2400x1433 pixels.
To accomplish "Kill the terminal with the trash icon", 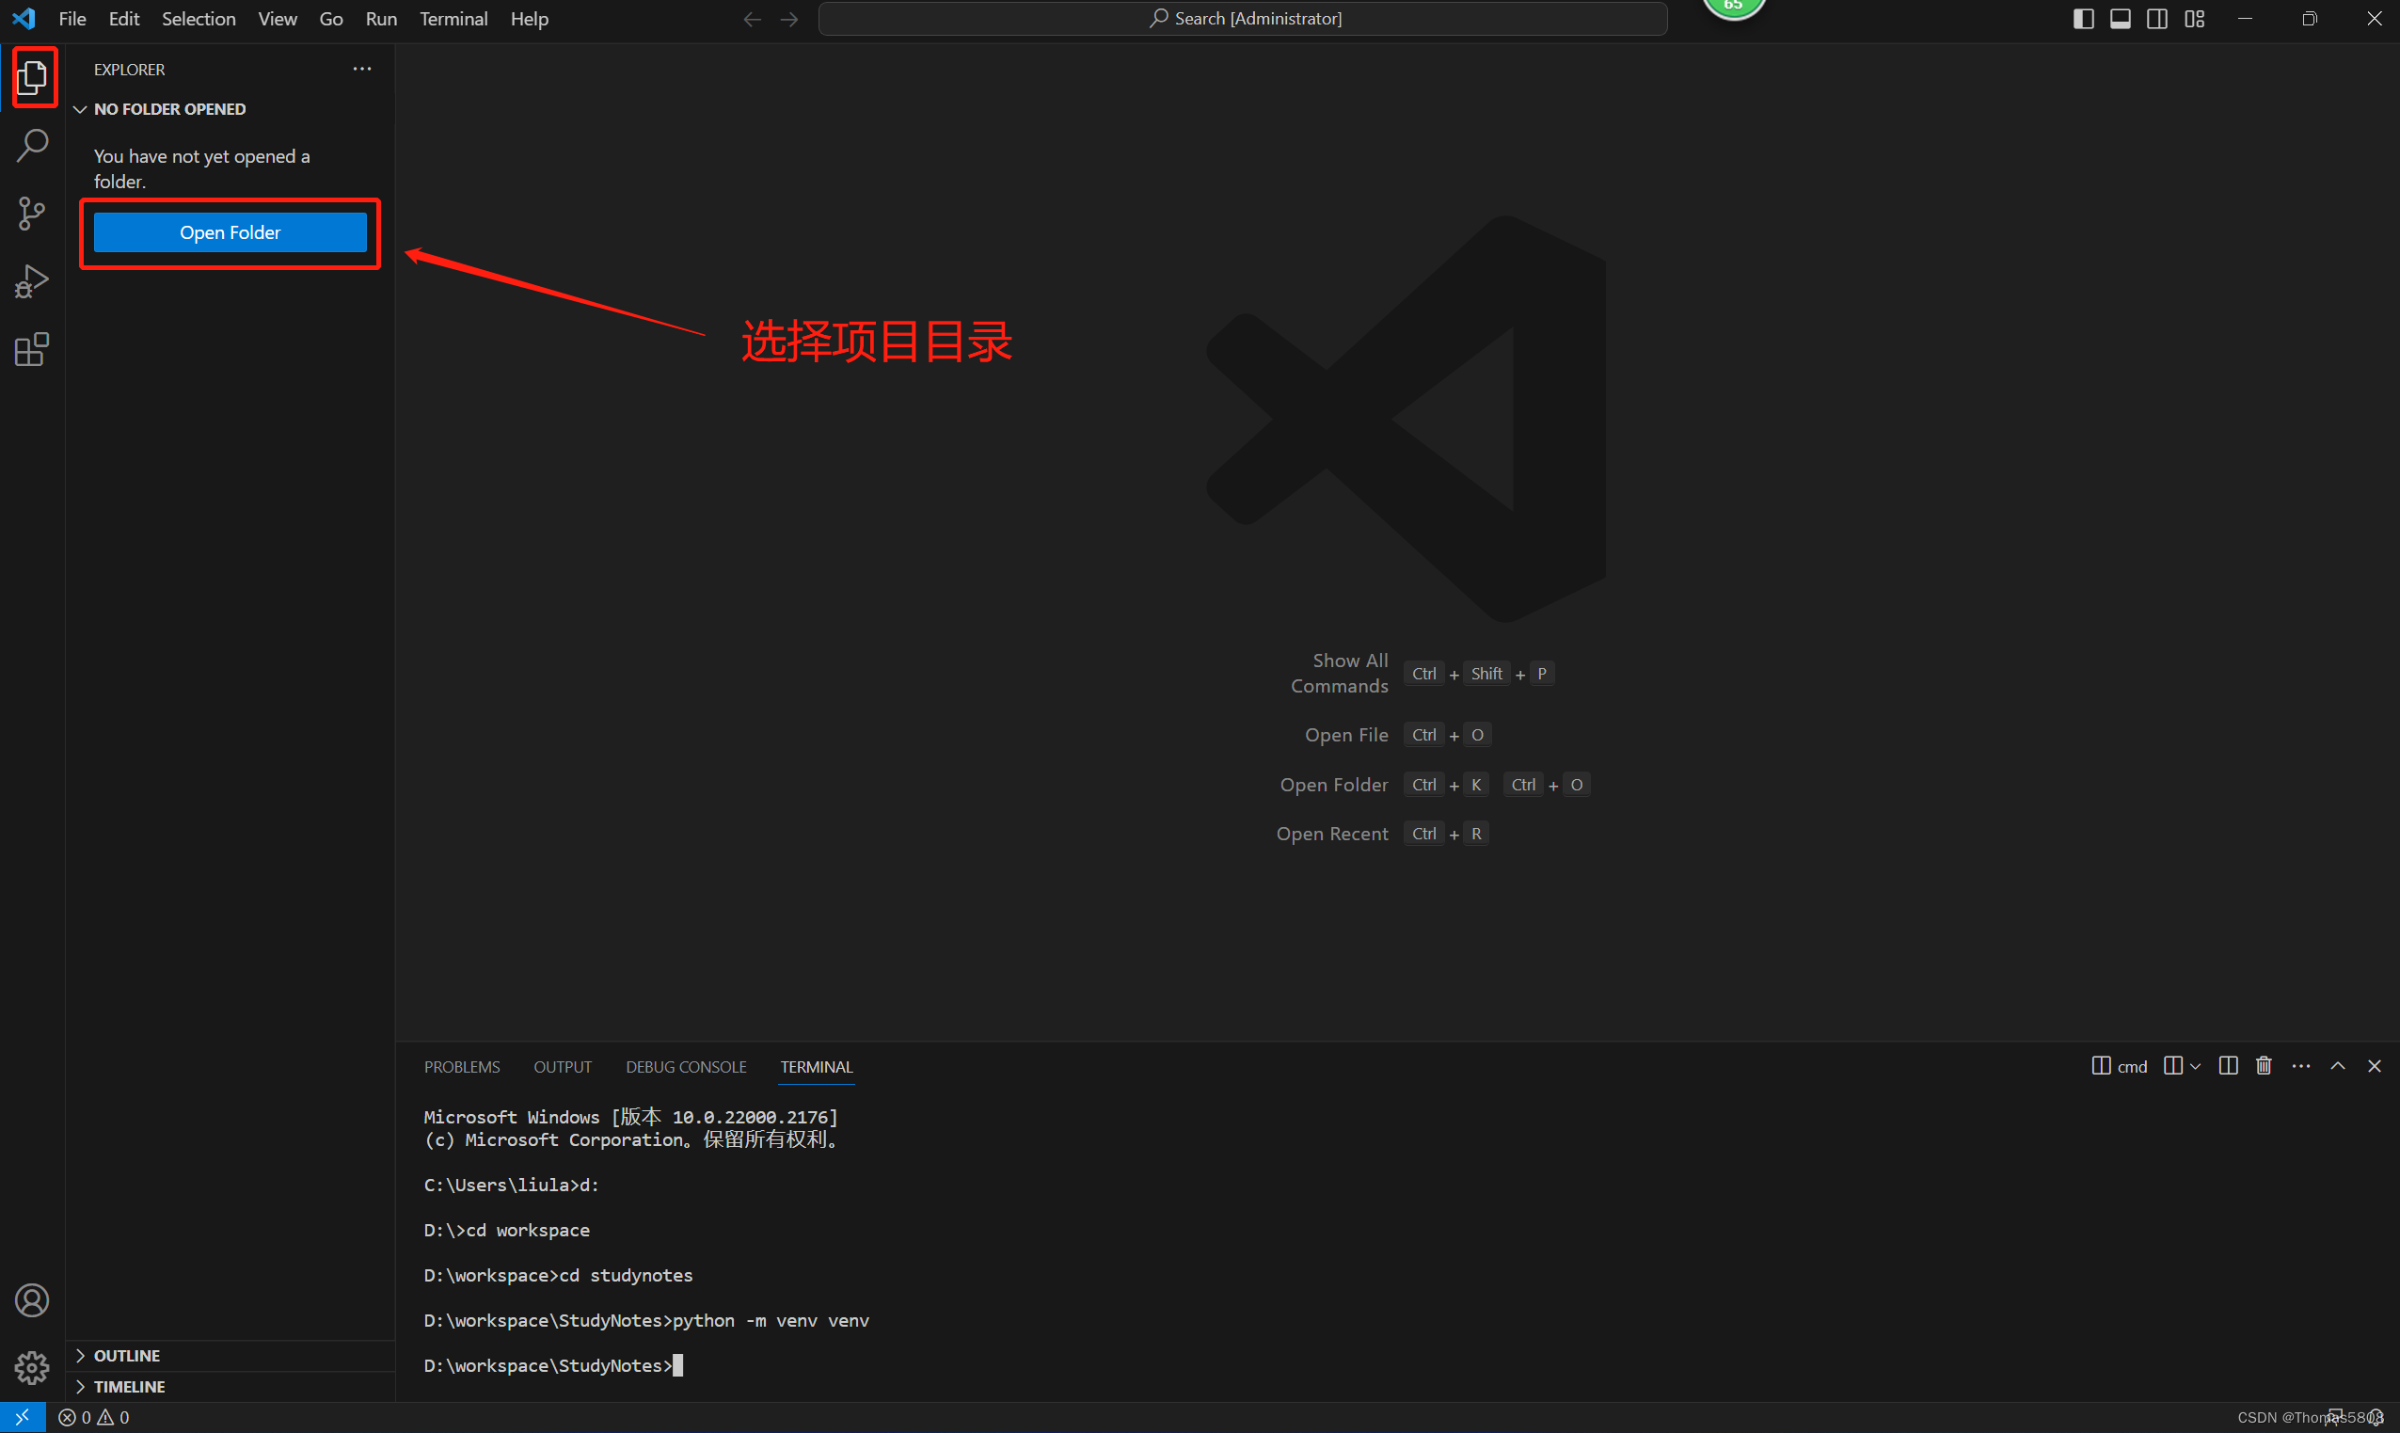I will (x=2263, y=1066).
